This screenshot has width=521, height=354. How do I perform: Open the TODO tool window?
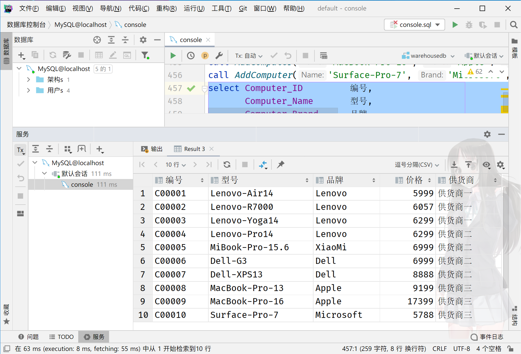pos(62,337)
